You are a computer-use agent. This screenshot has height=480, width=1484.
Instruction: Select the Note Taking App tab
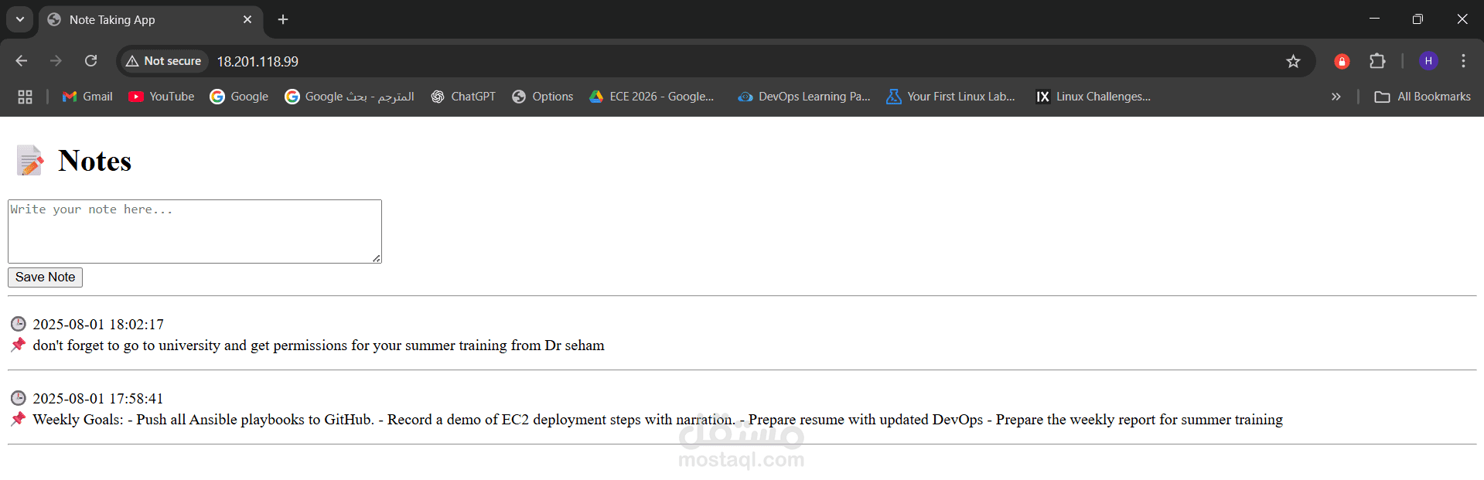(139, 19)
